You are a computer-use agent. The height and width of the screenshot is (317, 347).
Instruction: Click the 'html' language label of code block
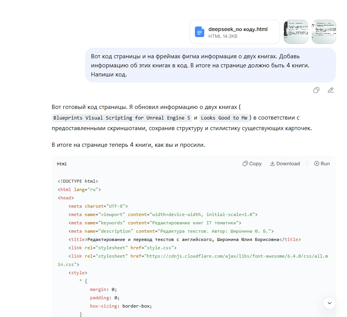pyautogui.click(x=62, y=164)
